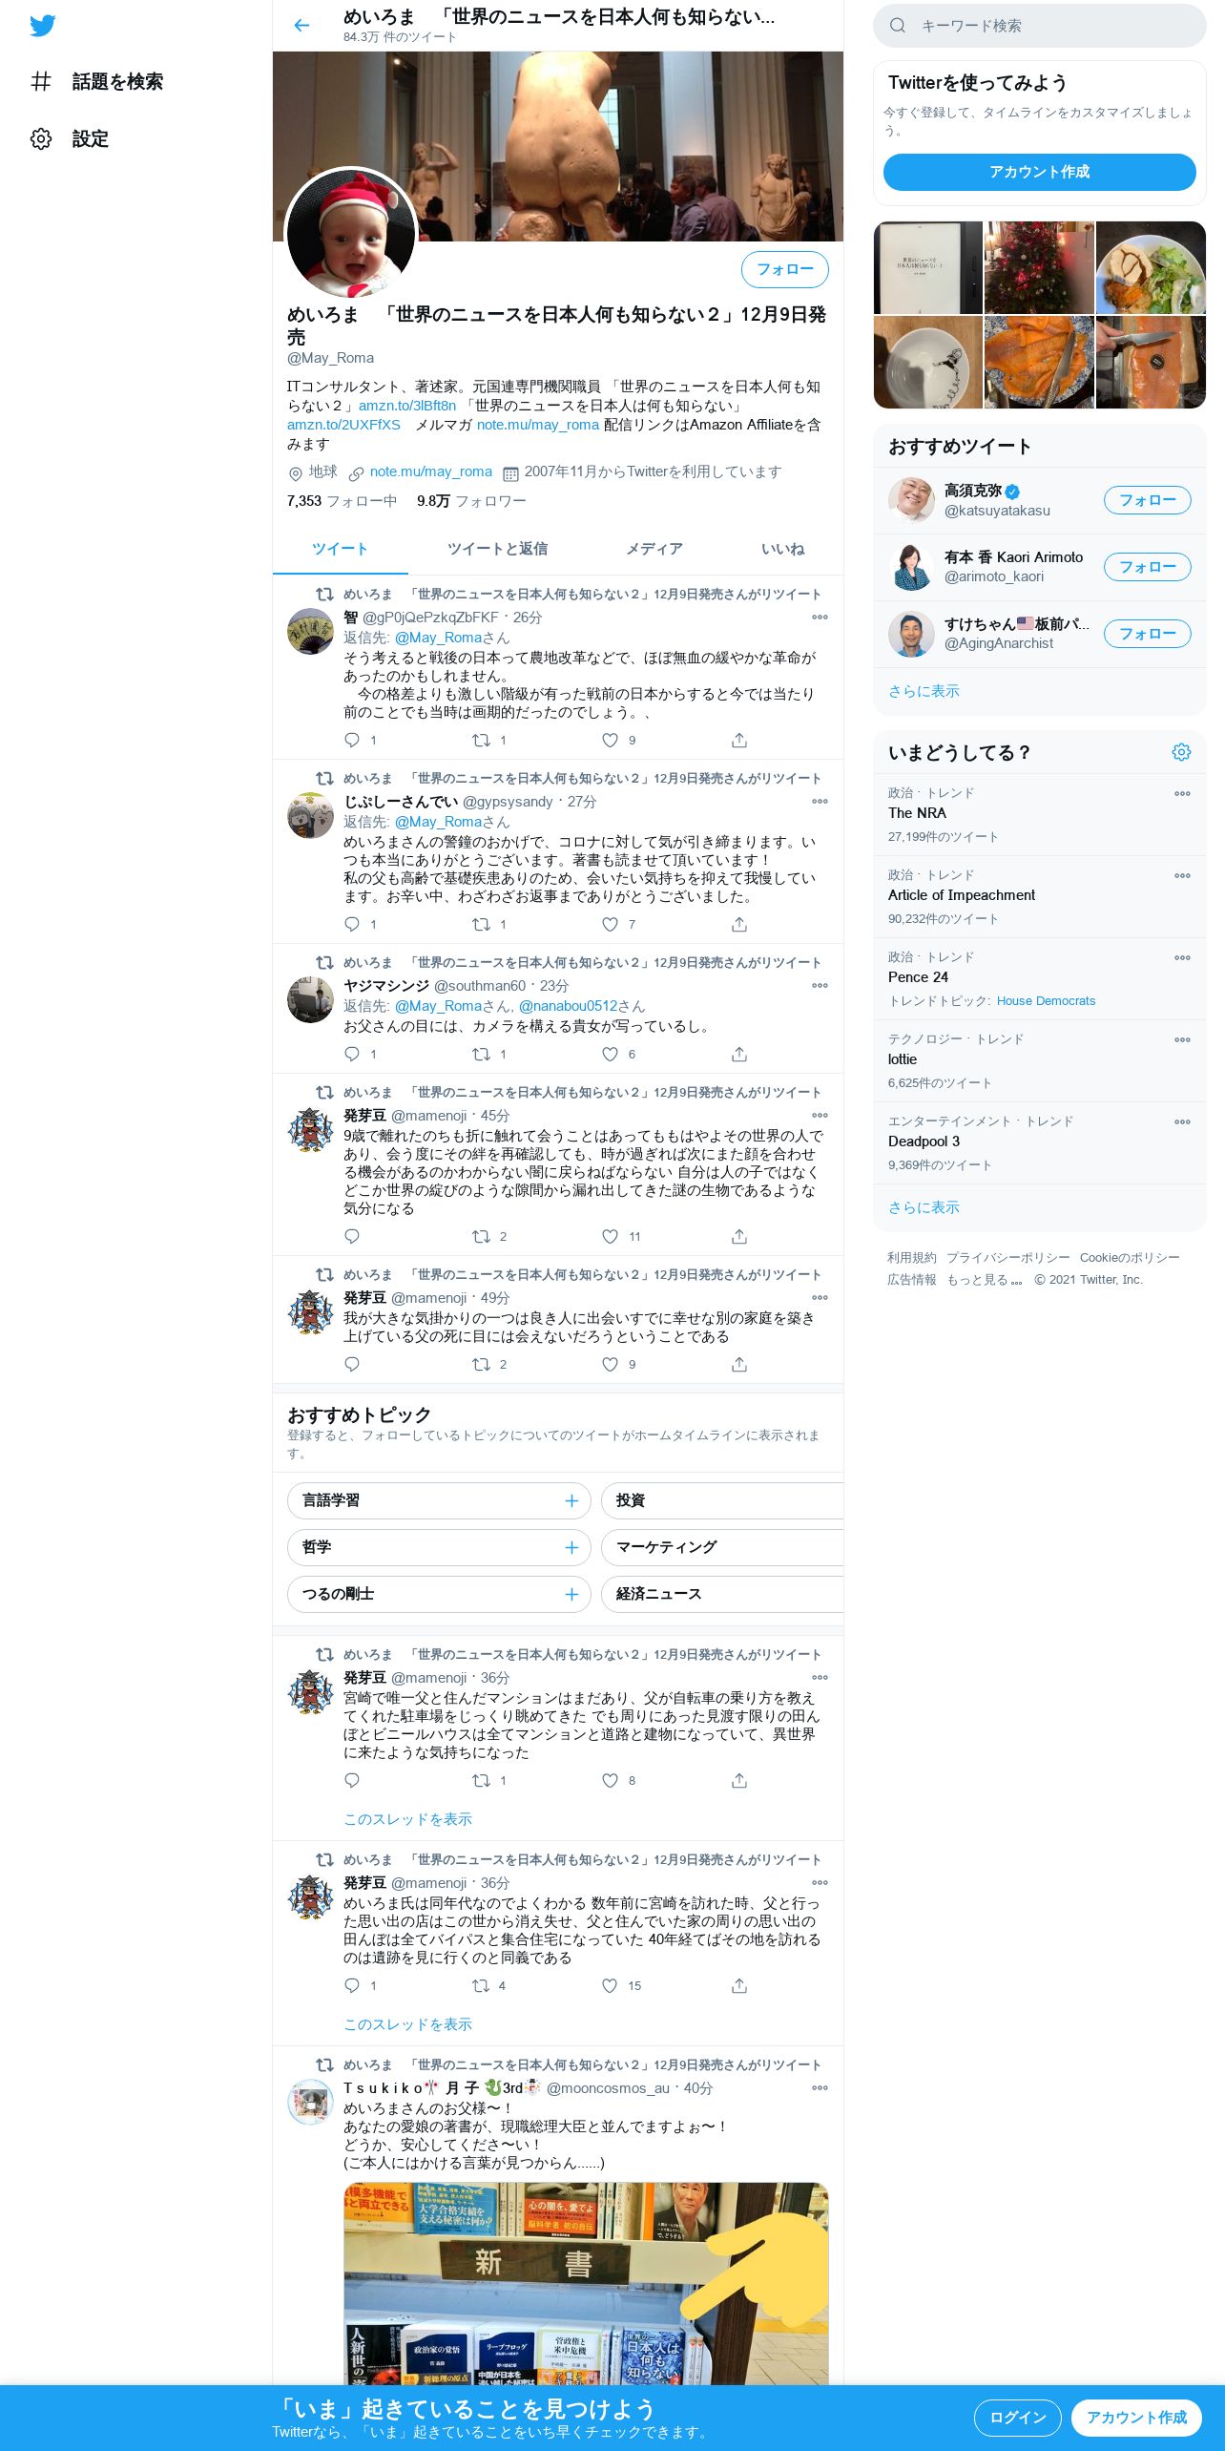
Task: Open 7,353 フォロー中 following list
Action: pyautogui.click(x=342, y=501)
